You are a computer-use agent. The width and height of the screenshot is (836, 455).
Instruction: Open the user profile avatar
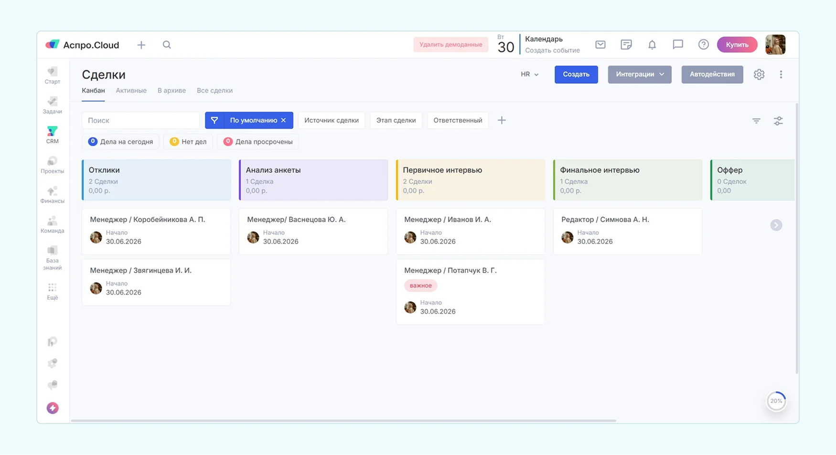coord(775,44)
